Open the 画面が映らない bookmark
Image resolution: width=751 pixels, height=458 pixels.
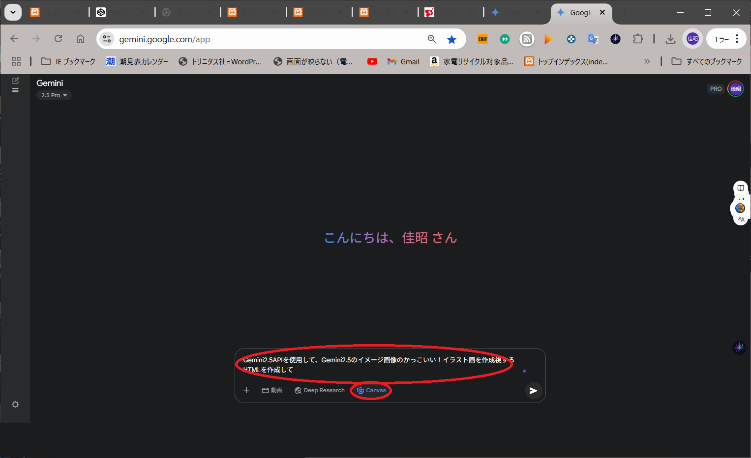[x=313, y=61]
